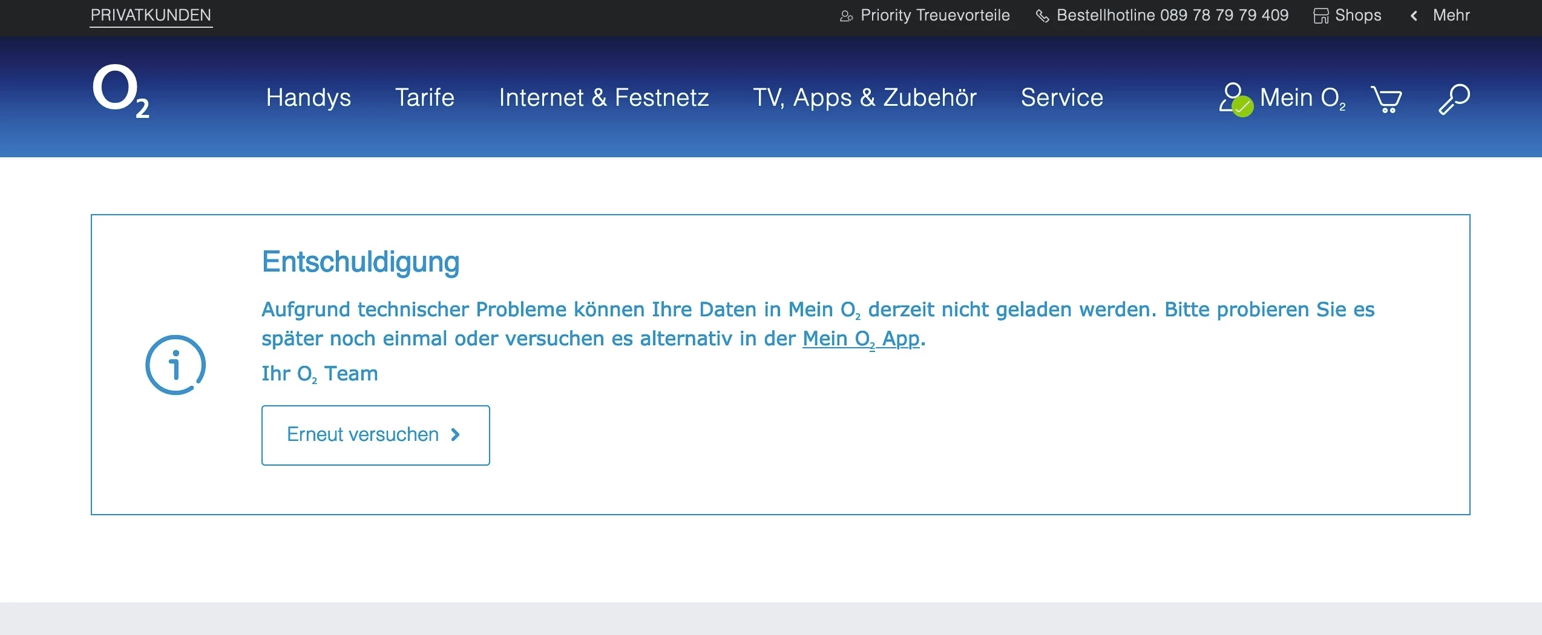Image resolution: width=1542 pixels, height=635 pixels.
Task: Open the Internet & Festnetz menu
Action: coord(604,97)
